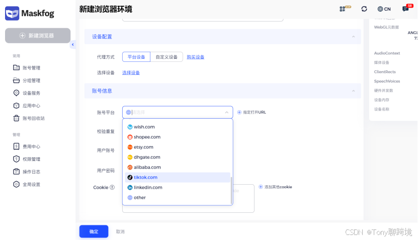The height and width of the screenshot is (240, 418).
Task: Click the 账号平台 combo box field
Action: pos(178,112)
